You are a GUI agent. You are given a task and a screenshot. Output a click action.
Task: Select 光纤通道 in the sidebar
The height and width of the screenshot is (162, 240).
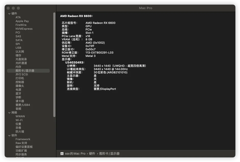pyautogui.click(x=21, y=63)
